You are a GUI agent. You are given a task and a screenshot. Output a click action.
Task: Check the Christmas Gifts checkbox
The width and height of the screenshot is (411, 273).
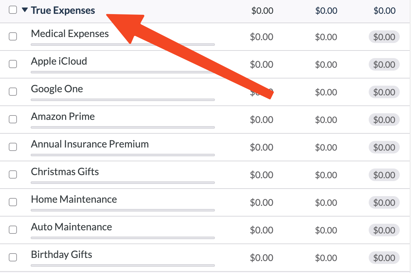[x=13, y=174]
